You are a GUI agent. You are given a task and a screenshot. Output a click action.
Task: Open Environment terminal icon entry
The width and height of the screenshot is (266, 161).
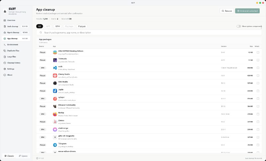click(x=5, y=45)
